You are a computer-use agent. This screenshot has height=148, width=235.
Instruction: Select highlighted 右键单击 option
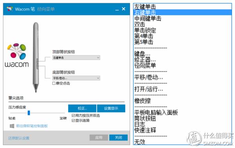point(183,12)
